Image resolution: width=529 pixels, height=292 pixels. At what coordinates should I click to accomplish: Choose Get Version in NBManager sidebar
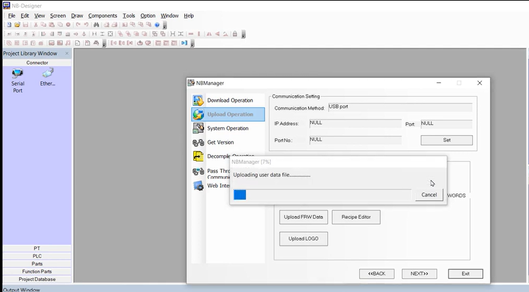[220, 143]
